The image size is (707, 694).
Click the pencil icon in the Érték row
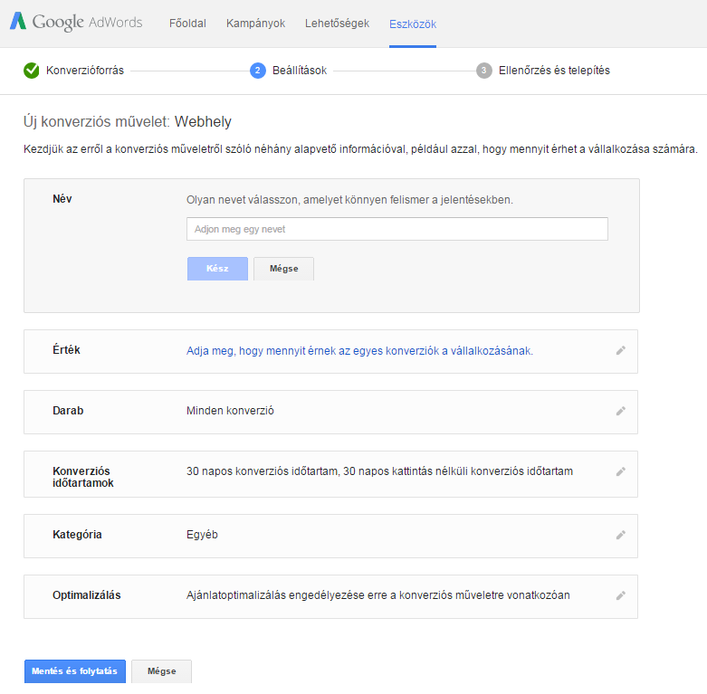point(621,350)
